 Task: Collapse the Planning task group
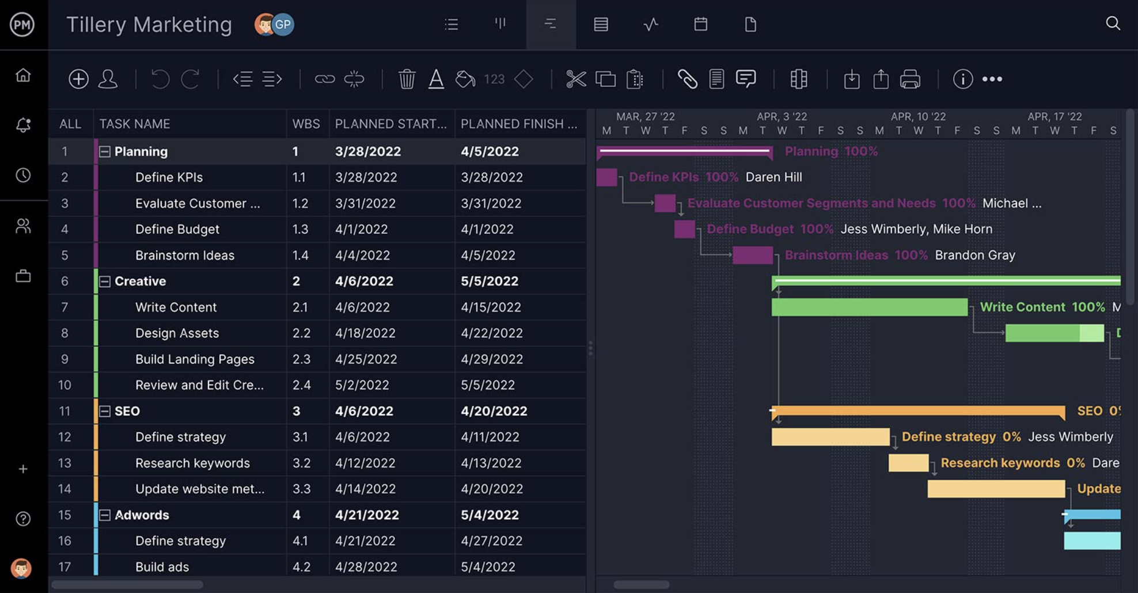[x=105, y=151]
